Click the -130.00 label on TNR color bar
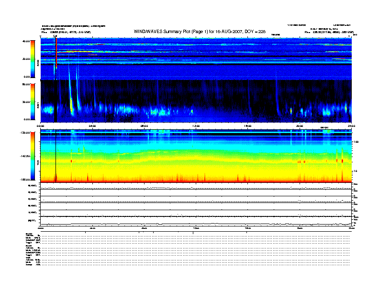The width and height of the screenshot is (379, 293). (x=25, y=133)
